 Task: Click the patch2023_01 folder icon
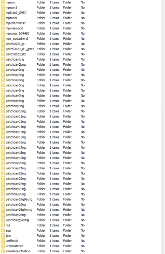pos(3,44)
